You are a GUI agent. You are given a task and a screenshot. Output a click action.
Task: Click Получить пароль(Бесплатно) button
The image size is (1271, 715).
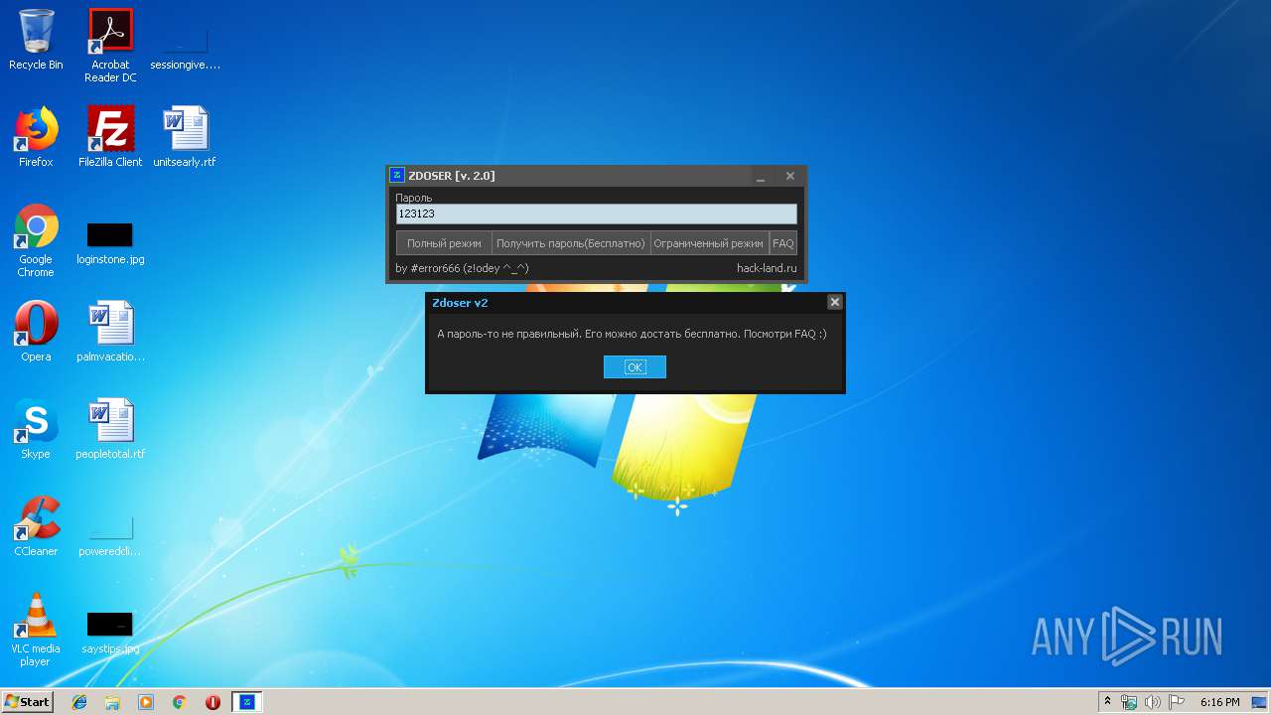571,243
